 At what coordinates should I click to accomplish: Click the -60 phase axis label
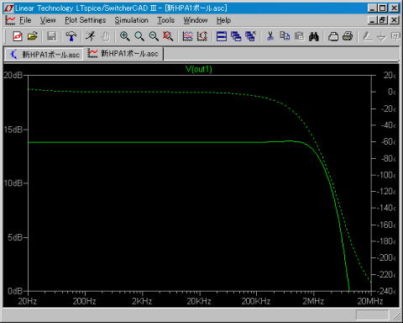389,141
